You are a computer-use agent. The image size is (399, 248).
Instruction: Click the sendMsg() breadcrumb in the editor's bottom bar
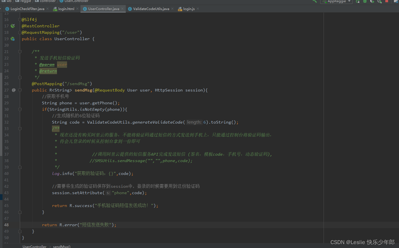[62, 247]
